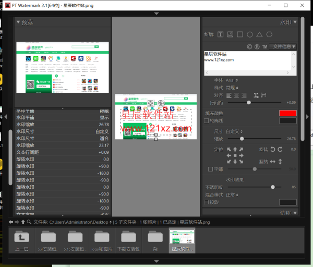Open the folder path dropdown arrow

(x=111, y=222)
